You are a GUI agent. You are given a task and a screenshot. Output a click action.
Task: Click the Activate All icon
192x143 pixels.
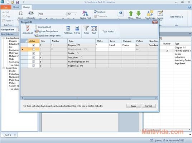click(28, 28)
